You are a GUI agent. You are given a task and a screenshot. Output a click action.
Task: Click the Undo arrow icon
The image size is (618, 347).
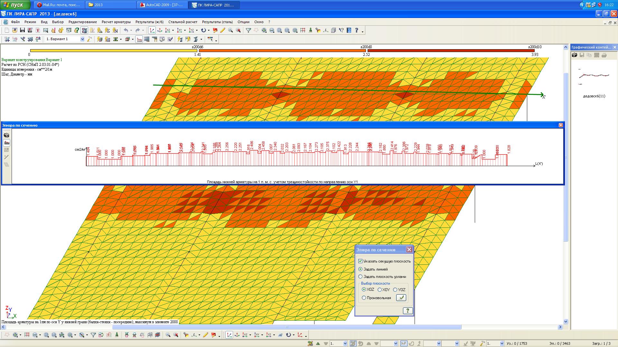pyautogui.click(x=126, y=30)
